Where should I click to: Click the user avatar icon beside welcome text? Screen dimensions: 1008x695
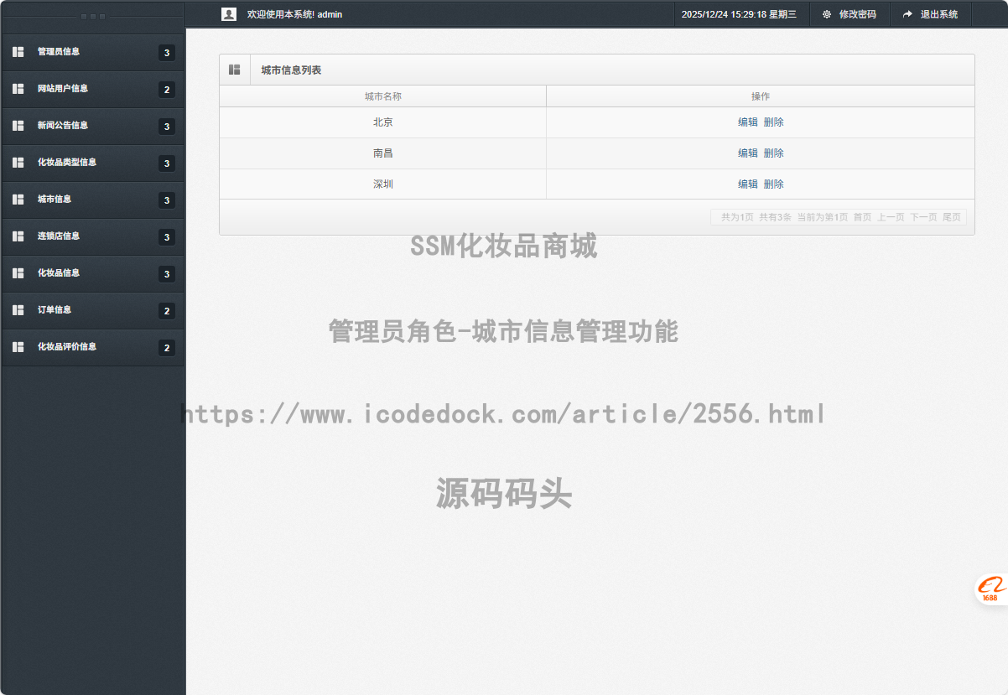[x=228, y=14]
